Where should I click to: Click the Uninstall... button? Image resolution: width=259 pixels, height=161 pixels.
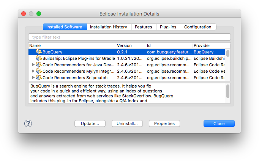127,123
